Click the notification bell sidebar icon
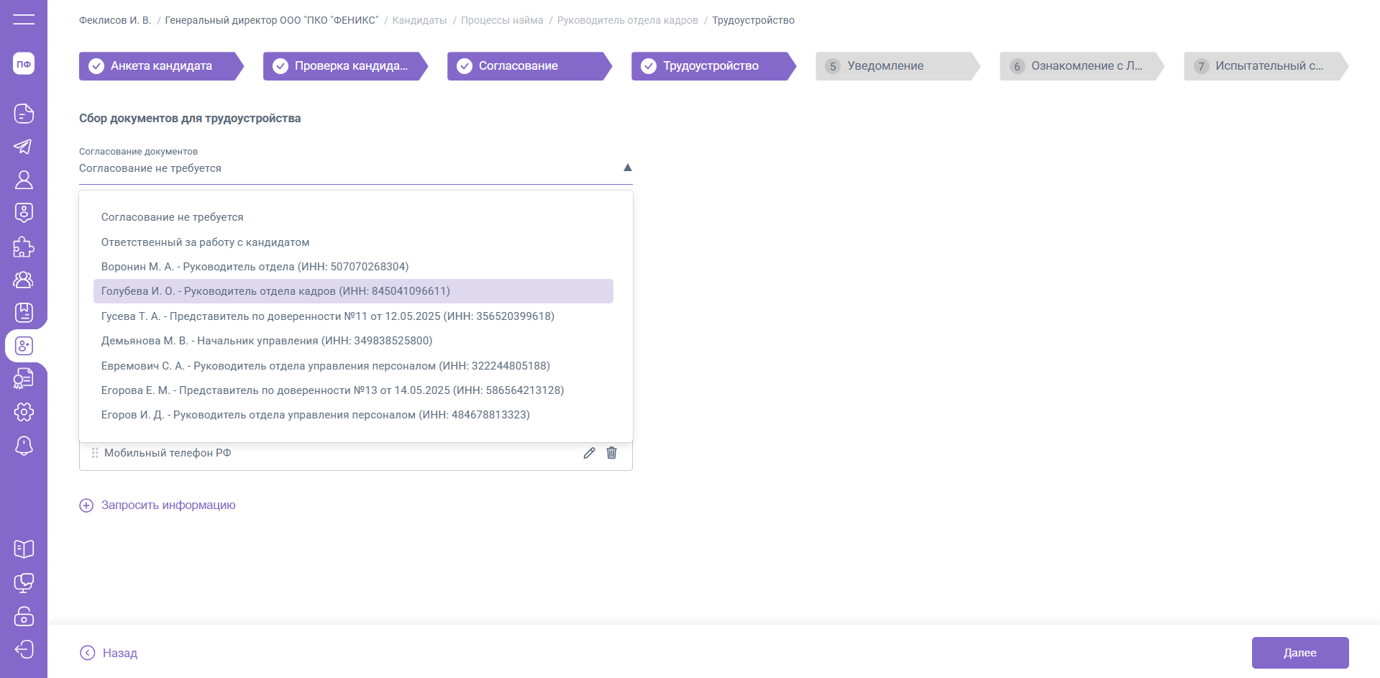 [24, 446]
